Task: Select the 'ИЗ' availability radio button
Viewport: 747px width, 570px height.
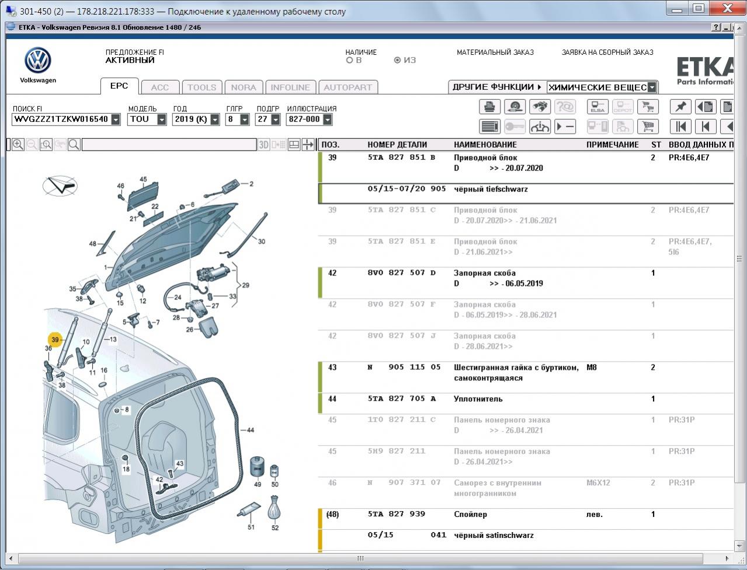Action: coord(397,60)
